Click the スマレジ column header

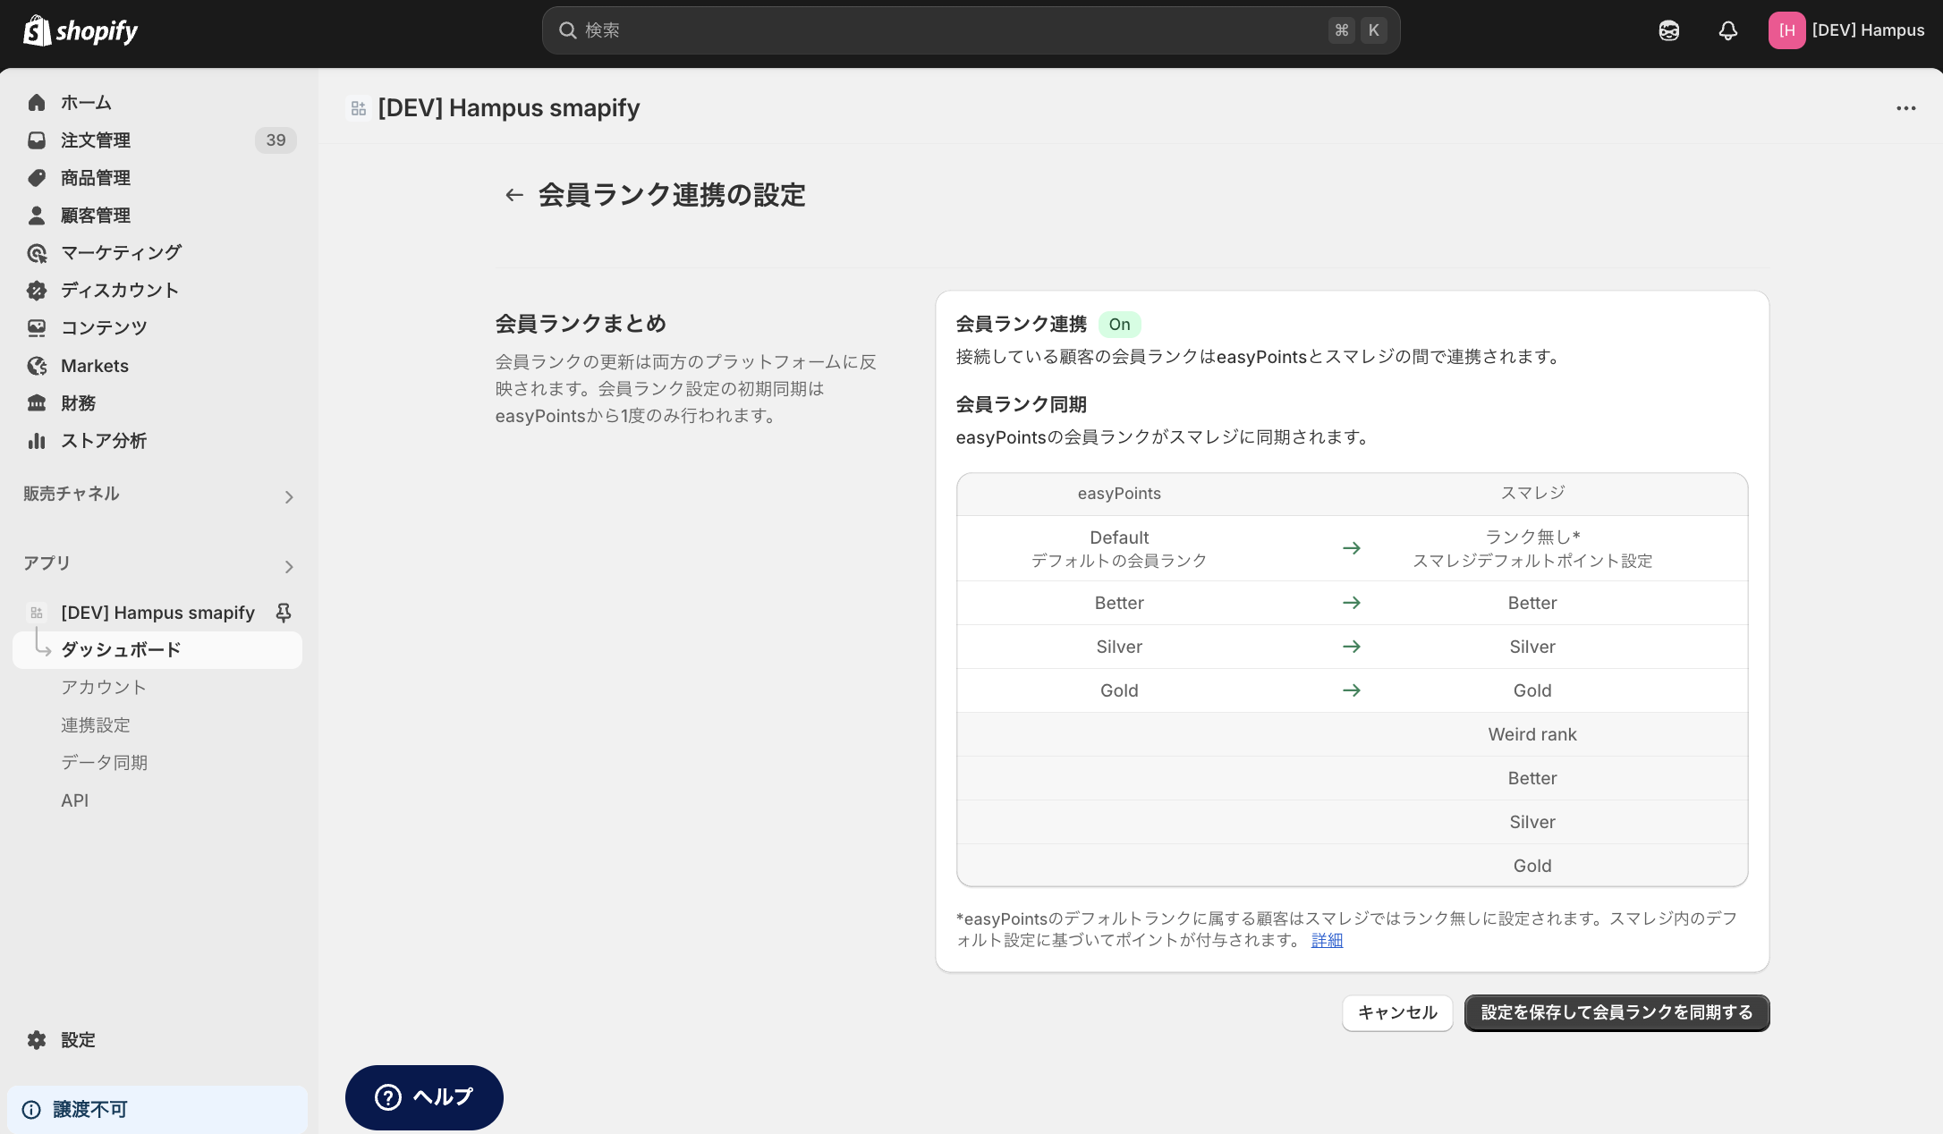pyautogui.click(x=1532, y=494)
